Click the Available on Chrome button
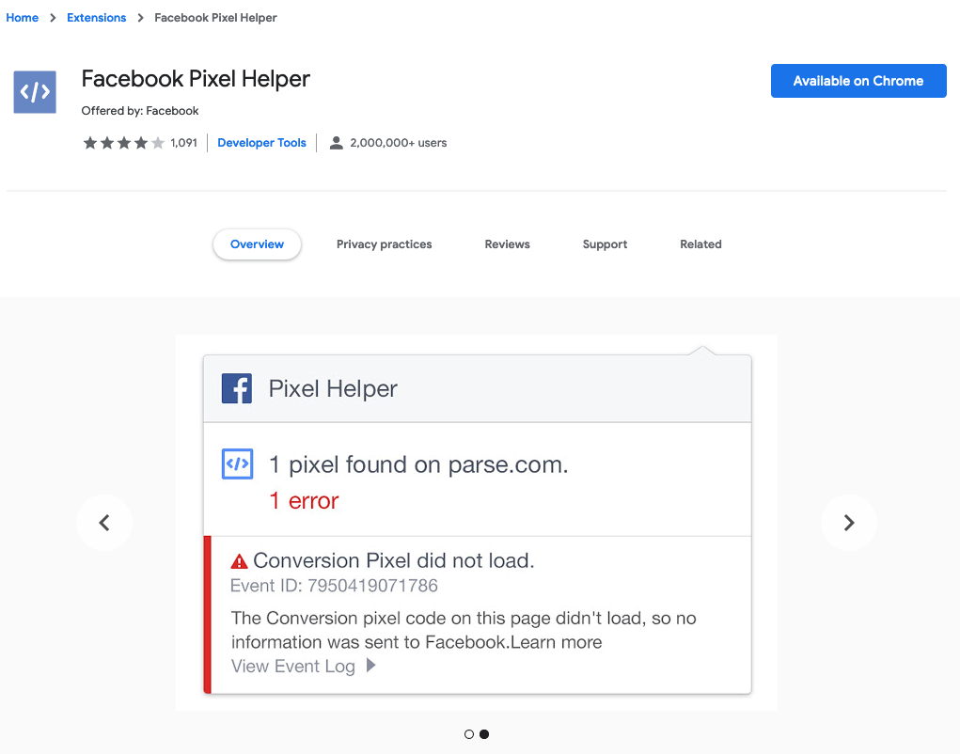Image resolution: width=960 pixels, height=754 pixels. 858,81
